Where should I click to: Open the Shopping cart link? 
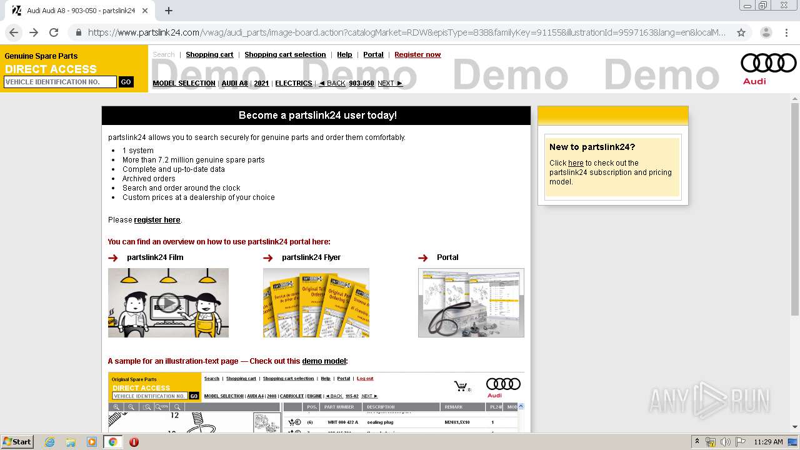[x=209, y=54]
